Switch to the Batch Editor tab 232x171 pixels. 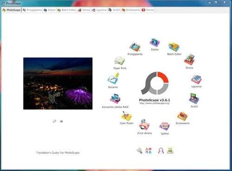67,10
